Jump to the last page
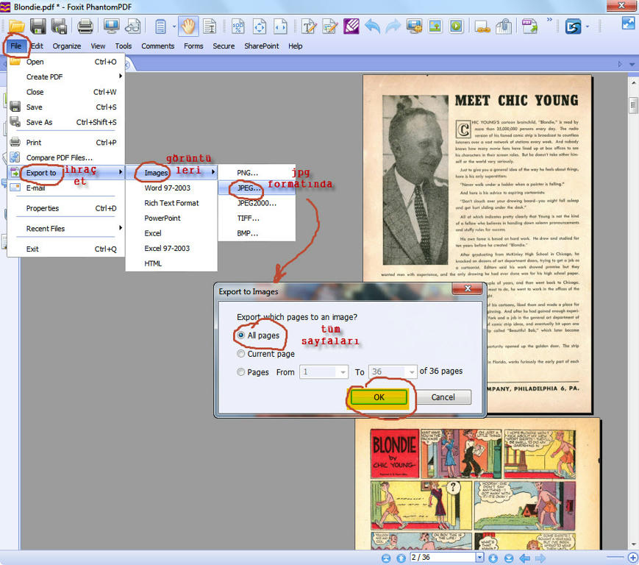639x565 pixels. [508, 558]
